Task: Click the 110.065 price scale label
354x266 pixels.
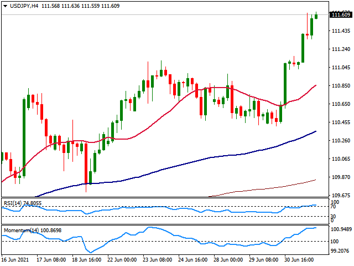Action: tap(341, 159)
